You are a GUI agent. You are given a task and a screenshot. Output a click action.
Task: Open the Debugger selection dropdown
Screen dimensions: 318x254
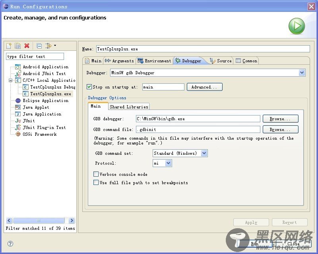tap(301, 73)
